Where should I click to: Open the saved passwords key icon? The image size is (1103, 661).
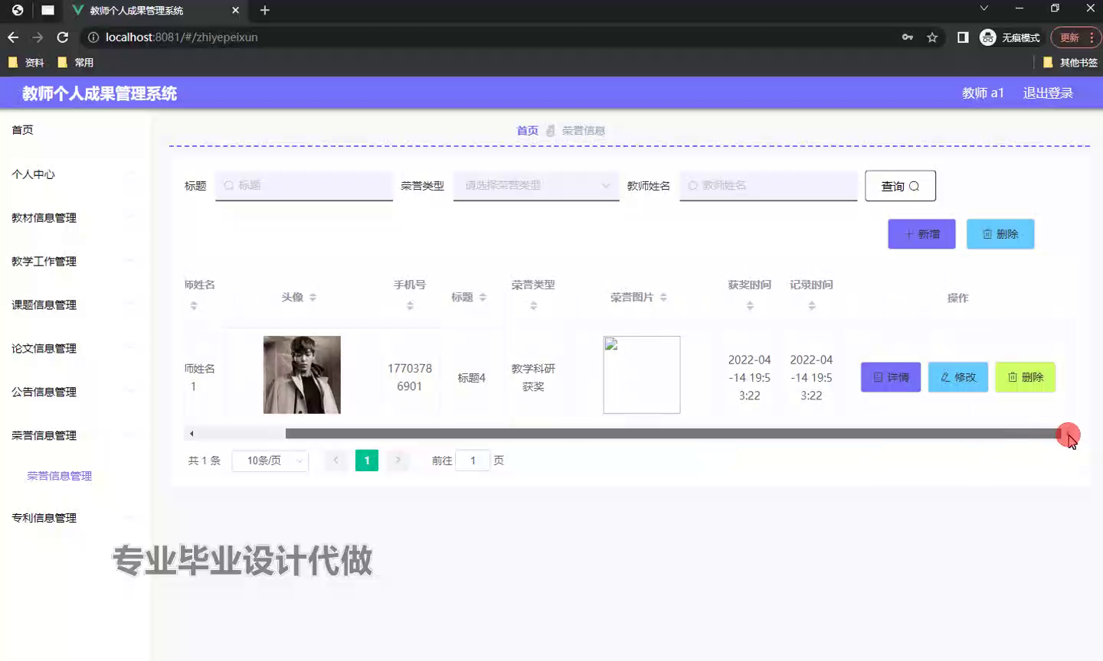click(x=908, y=37)
